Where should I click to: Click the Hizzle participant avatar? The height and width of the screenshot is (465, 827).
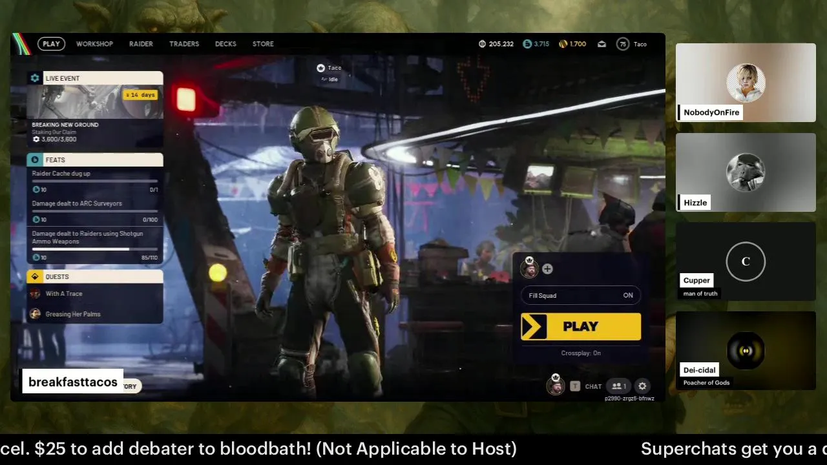746,172
